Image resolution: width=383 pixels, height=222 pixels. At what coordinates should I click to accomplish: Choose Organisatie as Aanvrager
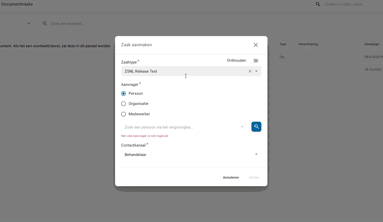[x=124, y=104]
